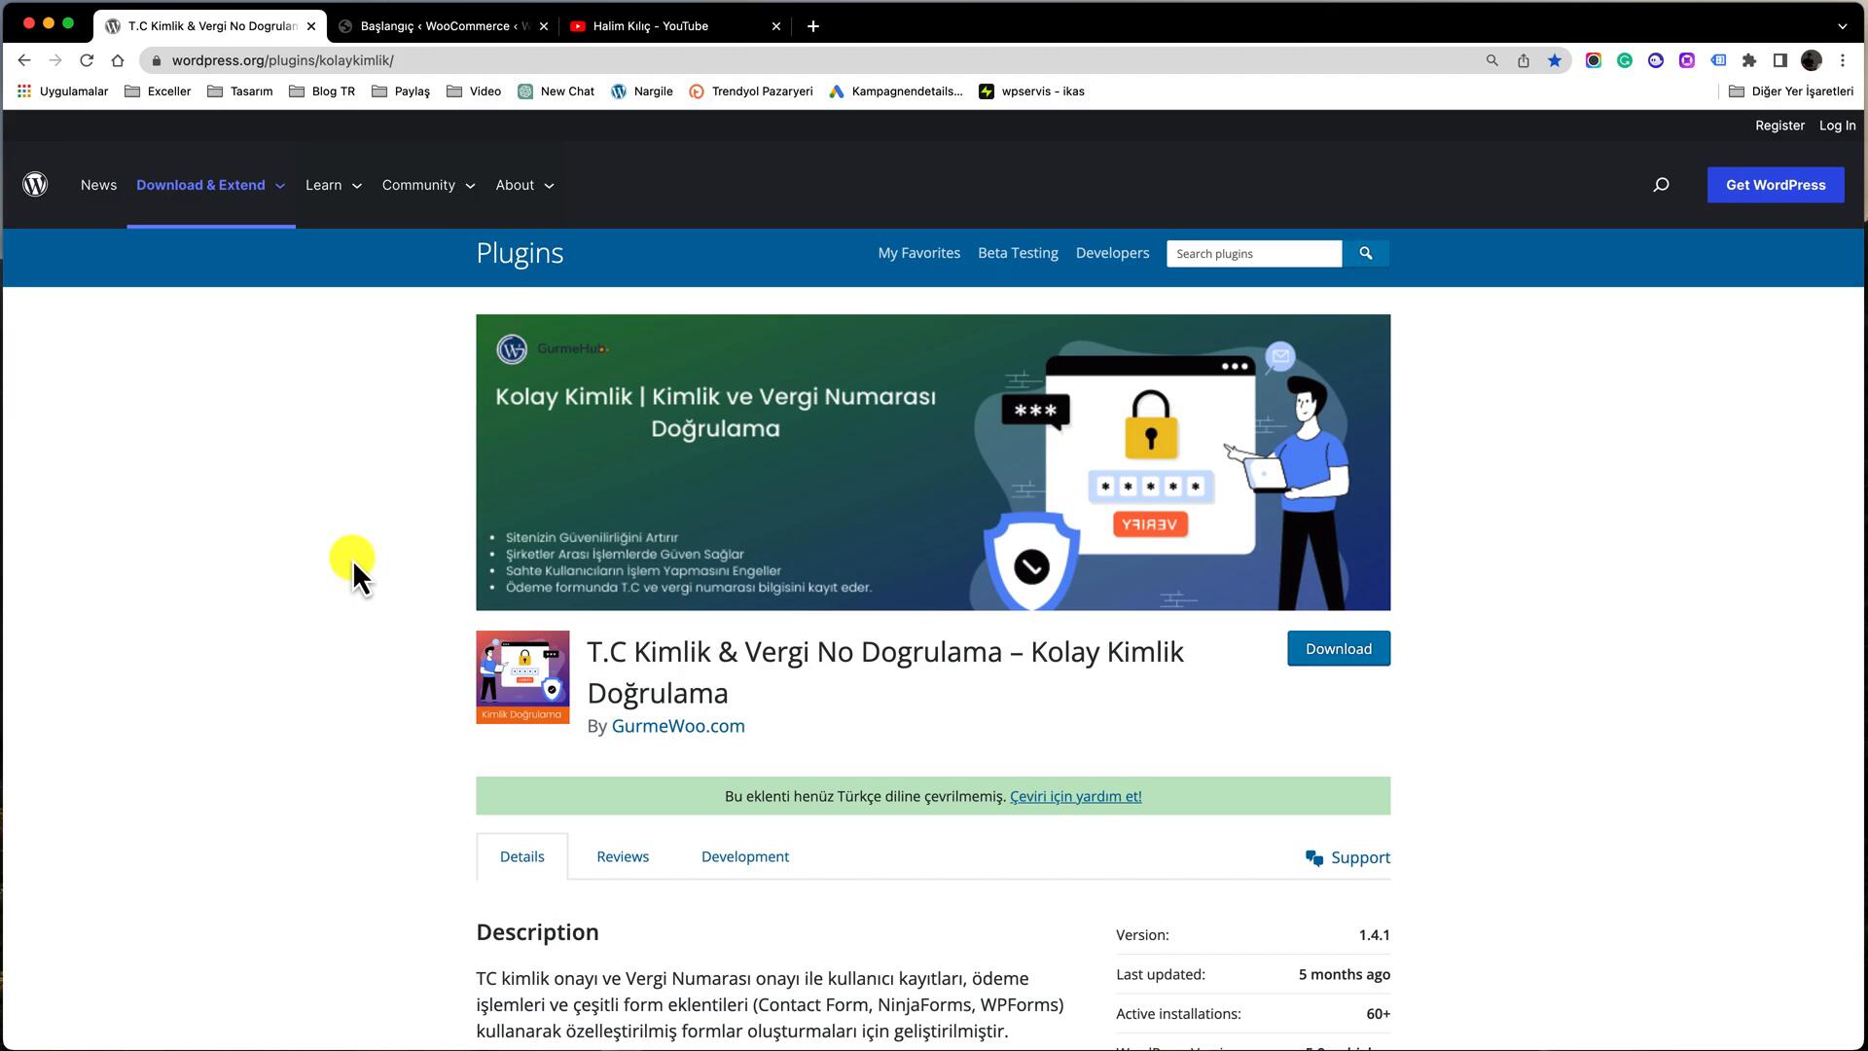1868x1051 pixels.
Task: Click the WordPress logo icon in header
Action: tap(35, 185)
